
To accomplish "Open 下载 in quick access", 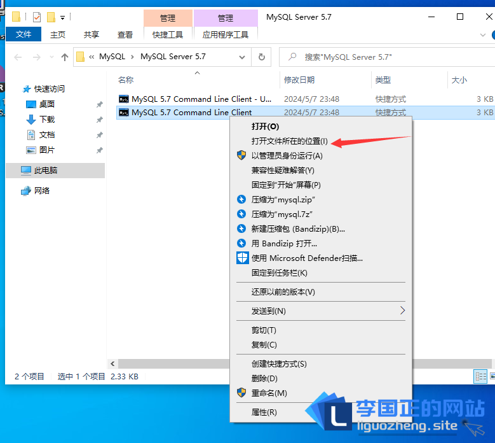I will 47,119.
